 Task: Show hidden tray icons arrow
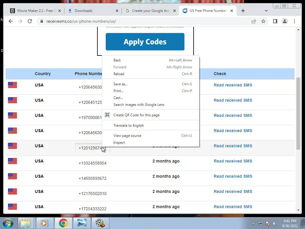point(253,223)
